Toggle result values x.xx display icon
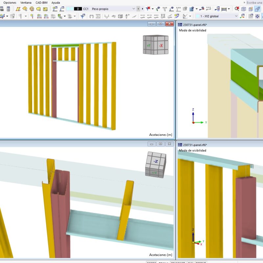263x263 pixels. [165, 9]
